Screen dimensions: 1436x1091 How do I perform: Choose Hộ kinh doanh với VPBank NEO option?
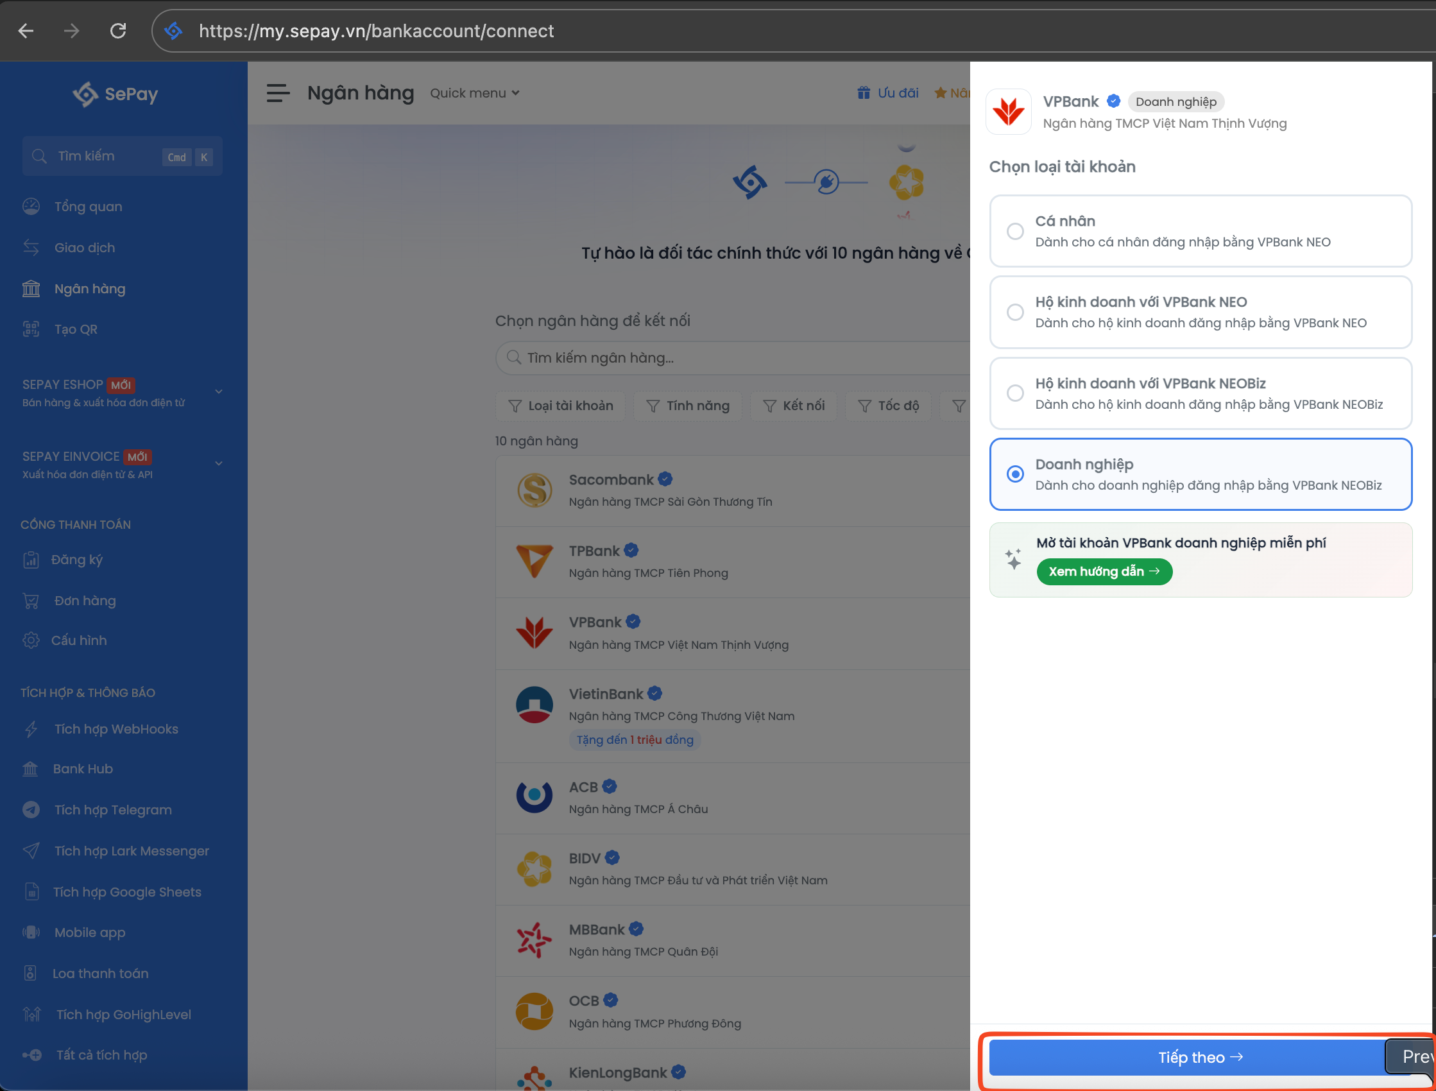click(1015, 313)
